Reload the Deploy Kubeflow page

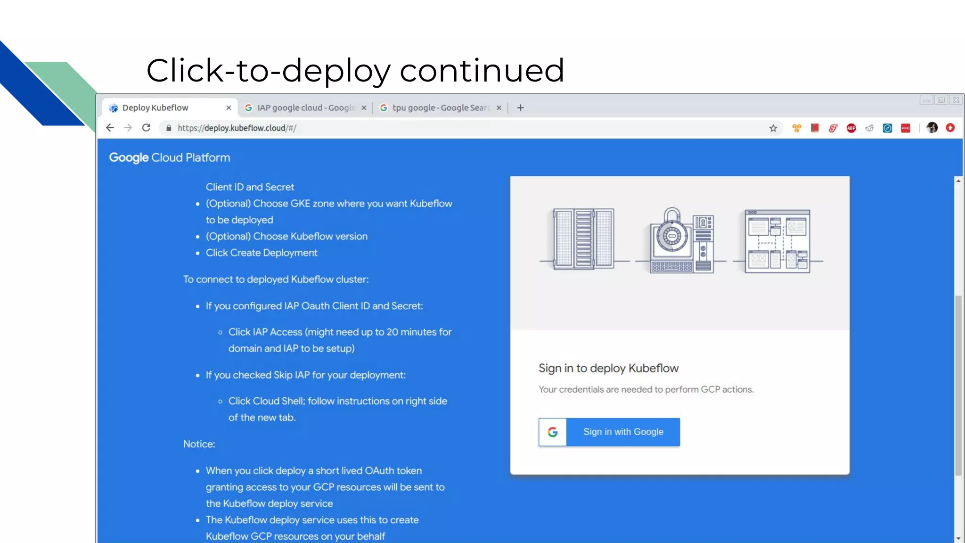point(146,128)
